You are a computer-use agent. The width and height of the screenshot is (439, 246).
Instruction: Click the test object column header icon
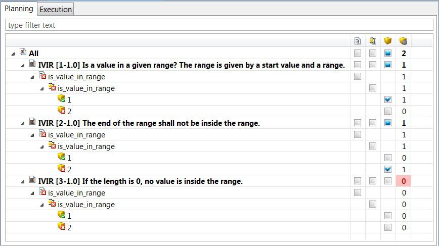pyautogui.click(x=373, y=41)
